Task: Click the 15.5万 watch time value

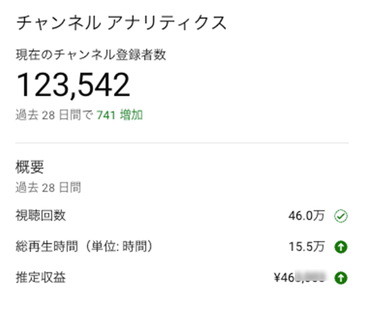Action: [306, 247]
